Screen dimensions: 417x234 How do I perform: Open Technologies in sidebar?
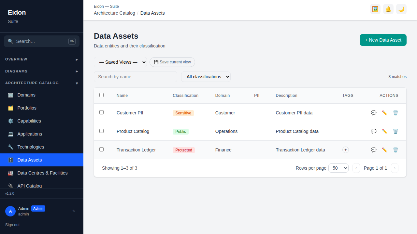[x=42, y=147]
